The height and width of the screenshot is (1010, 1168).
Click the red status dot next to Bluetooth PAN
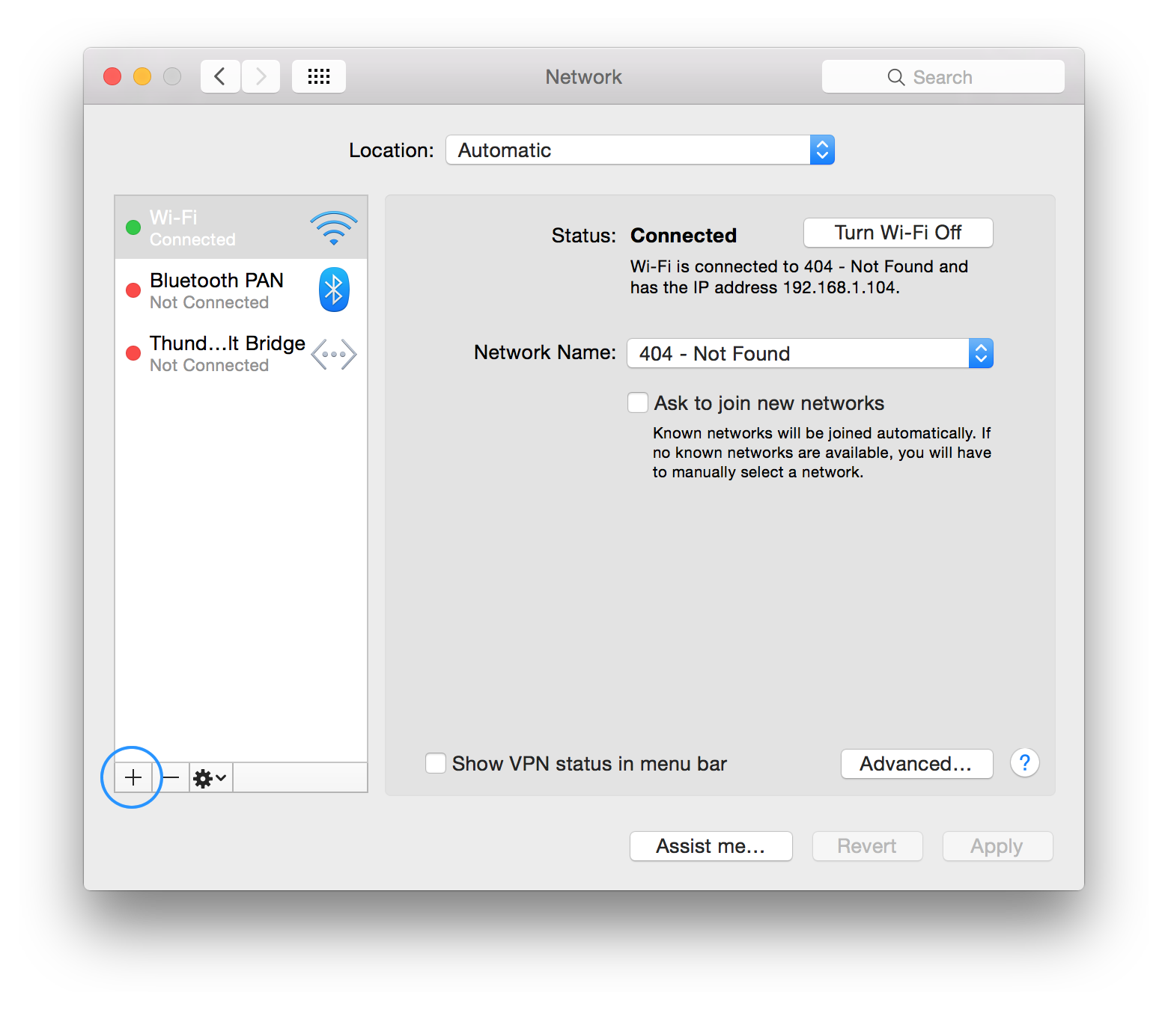(133, 290)
